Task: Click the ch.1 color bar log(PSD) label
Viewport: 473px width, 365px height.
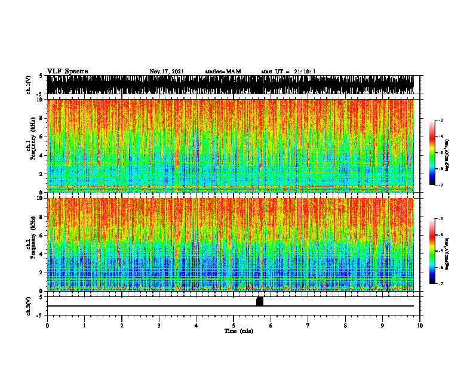Action: [x=447, y=155]
